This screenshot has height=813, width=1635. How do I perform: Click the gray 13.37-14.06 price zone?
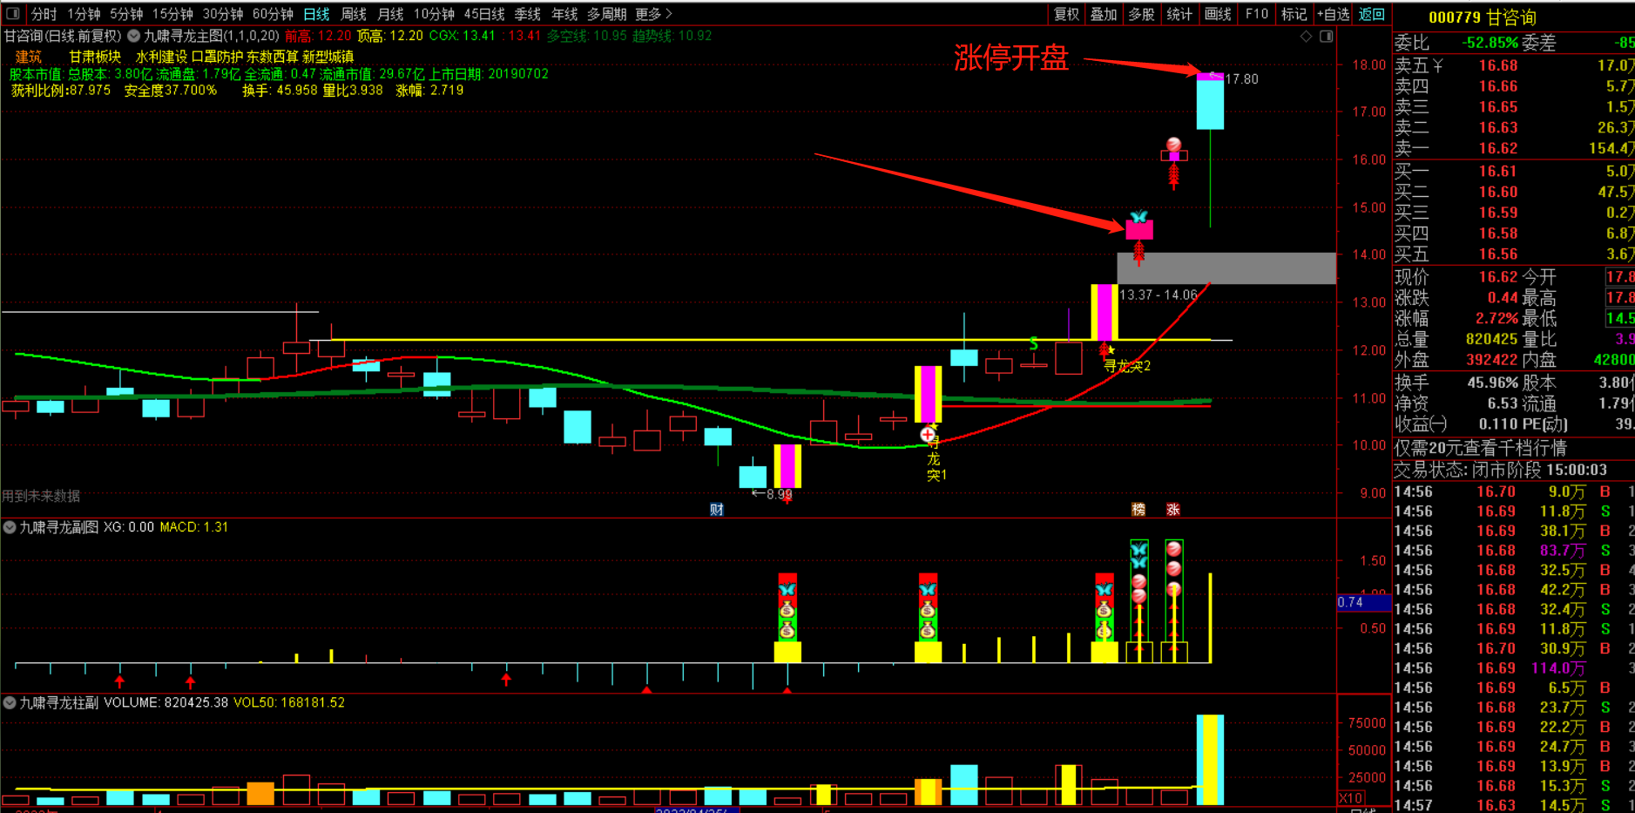click(x=1226, y=268)
